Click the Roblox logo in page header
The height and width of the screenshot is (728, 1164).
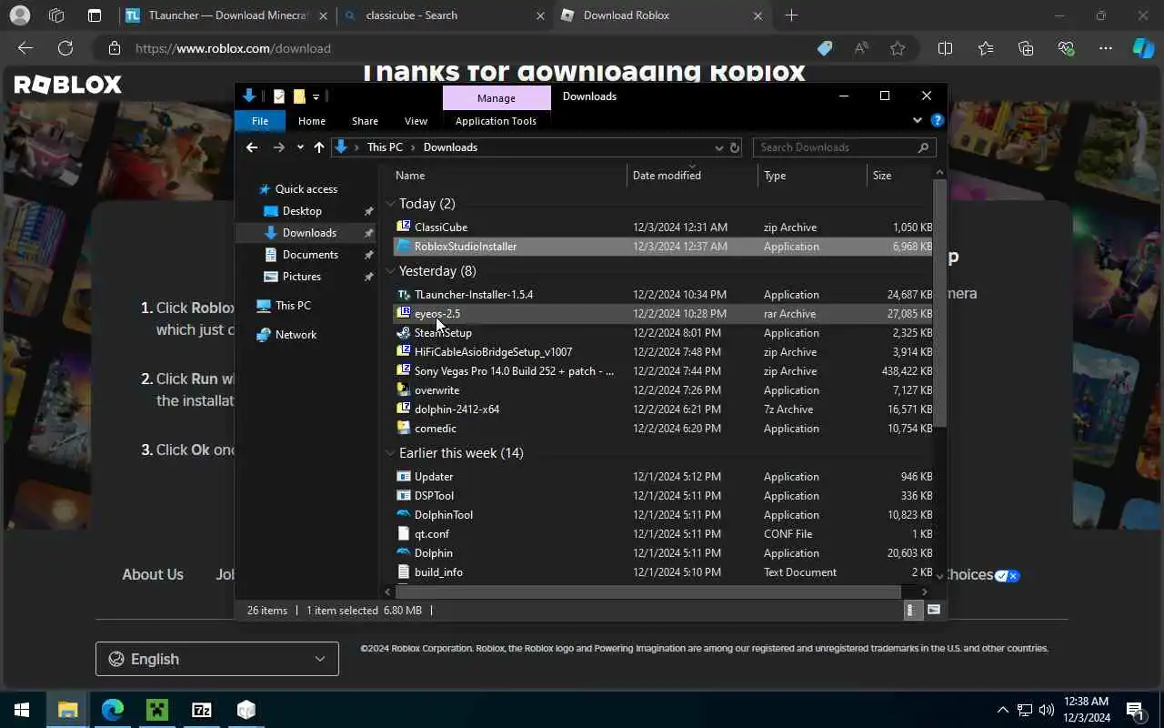(x=68, y=85)
